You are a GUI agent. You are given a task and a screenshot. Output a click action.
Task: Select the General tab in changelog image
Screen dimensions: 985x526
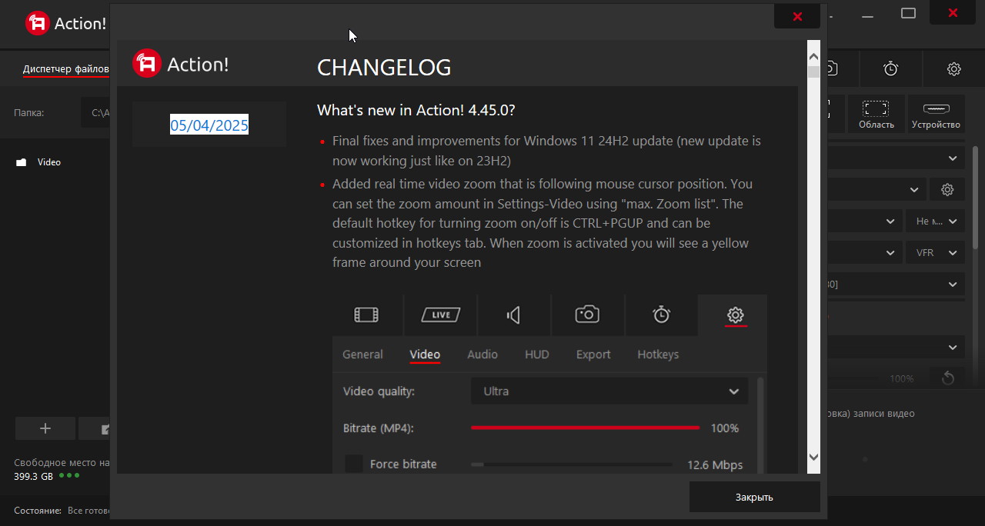[x=362, y=355]
